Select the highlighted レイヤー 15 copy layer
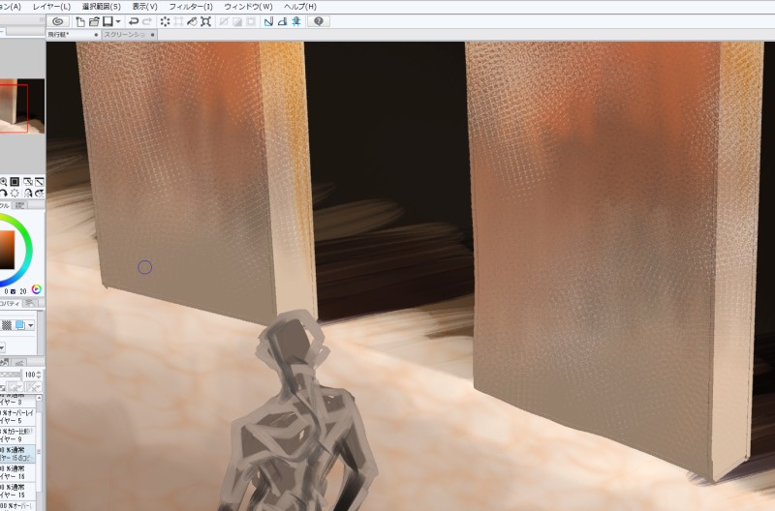This screenshot has width=775, height=511. (17, 454)
